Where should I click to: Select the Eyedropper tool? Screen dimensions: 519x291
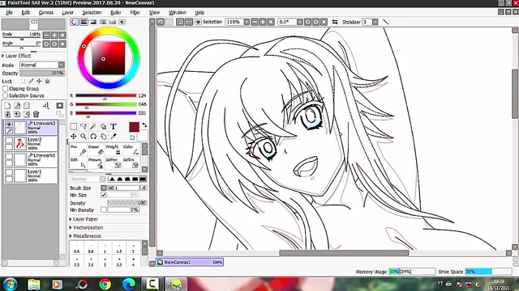[114, 137]
